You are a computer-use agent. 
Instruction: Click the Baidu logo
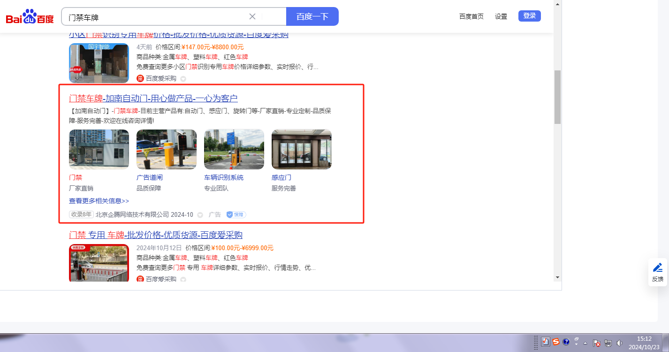coord(30,17)
